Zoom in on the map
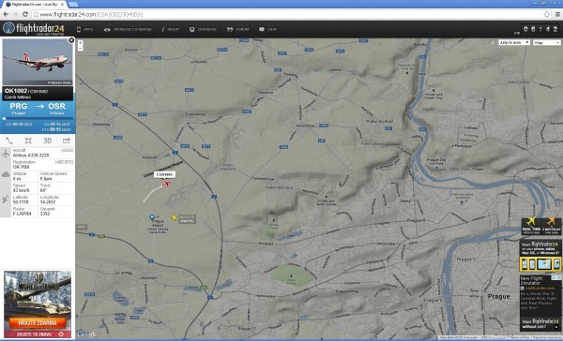 tap(81, 43)
